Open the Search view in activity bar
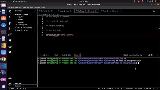The width and height of the screenshot is (160, 90). click(x=10, y=17)
